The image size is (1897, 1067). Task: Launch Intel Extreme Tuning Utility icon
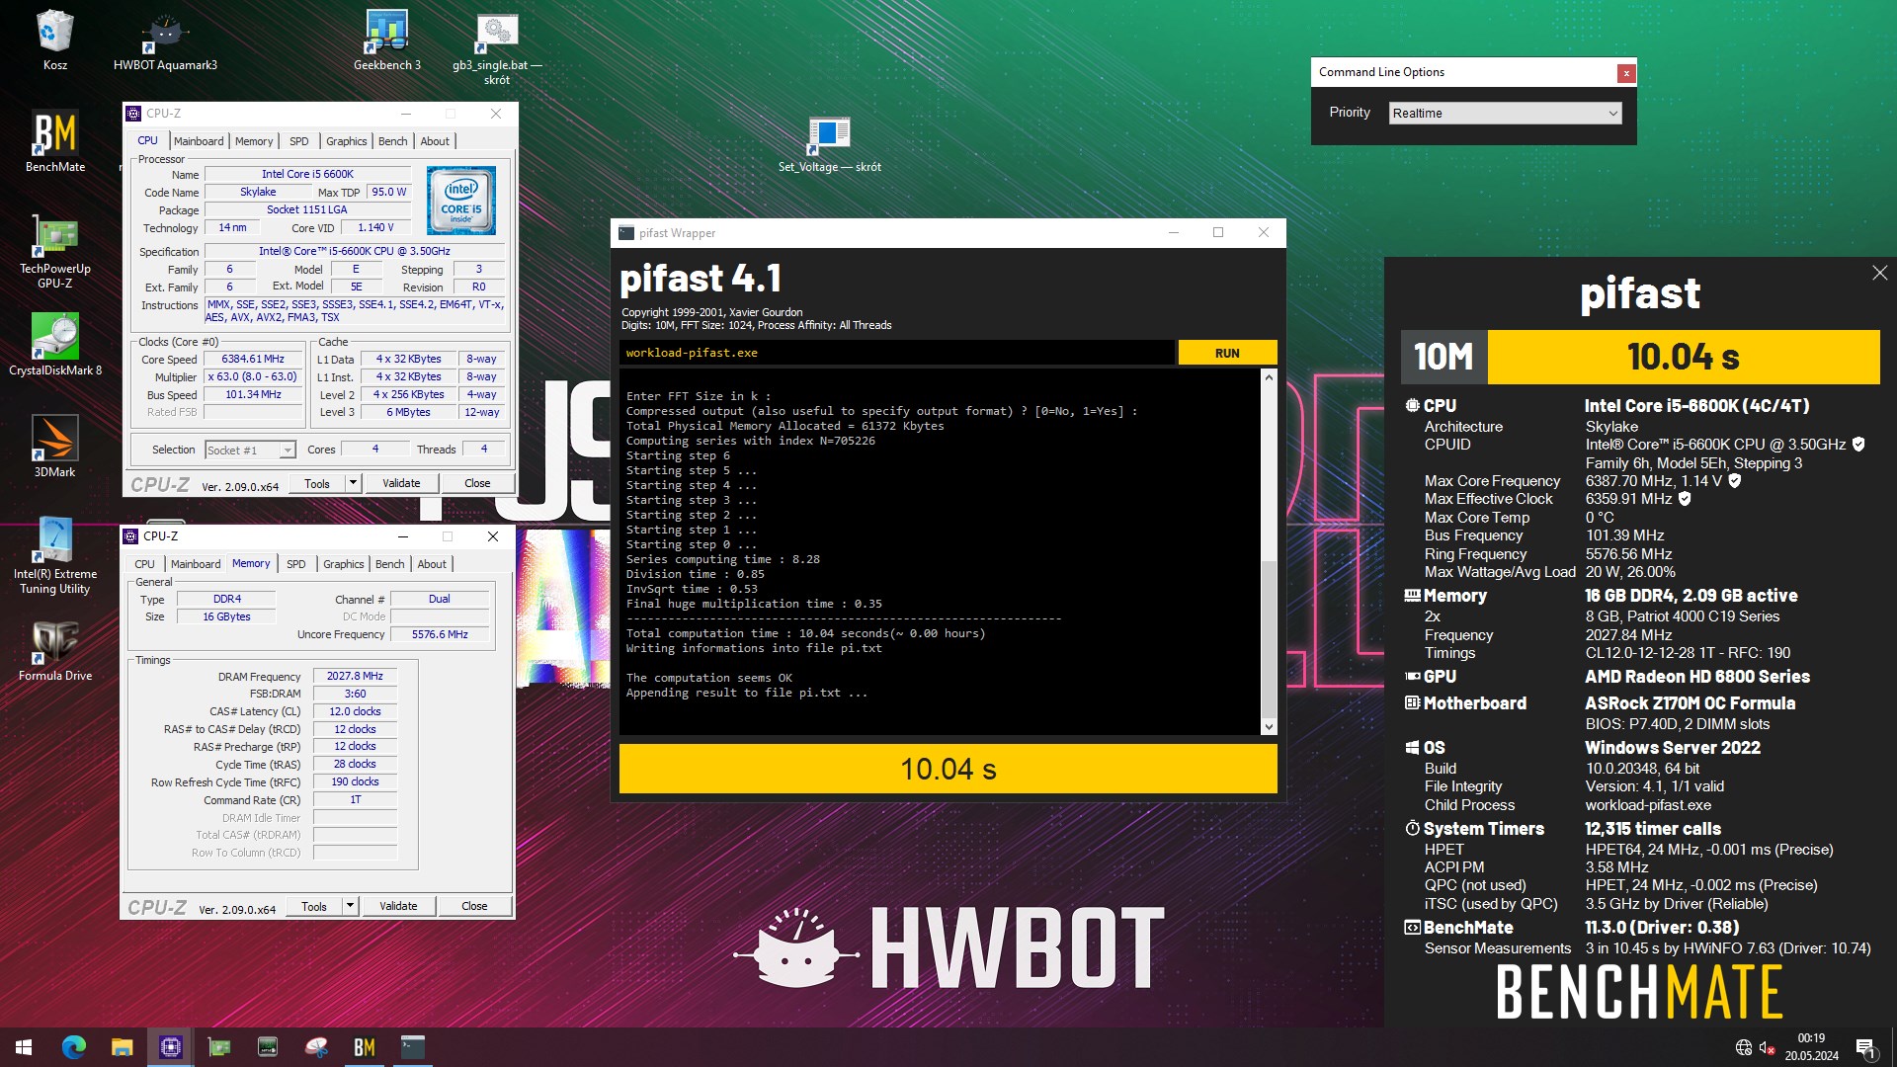tap(55, 555)
